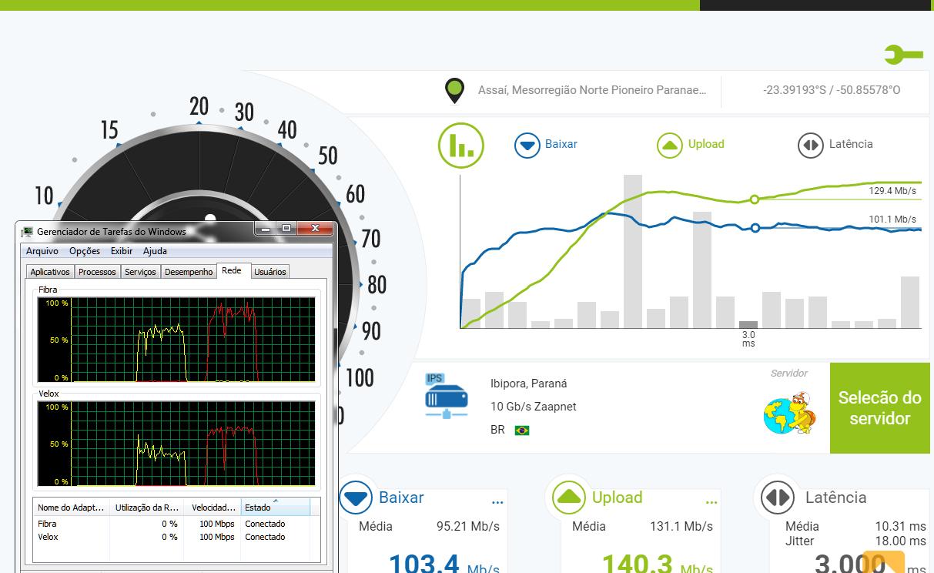
Task: Switch to the Serviços tab
Action: click(140, 272)
